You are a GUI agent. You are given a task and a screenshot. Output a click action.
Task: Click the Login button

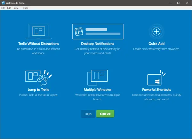88,114
